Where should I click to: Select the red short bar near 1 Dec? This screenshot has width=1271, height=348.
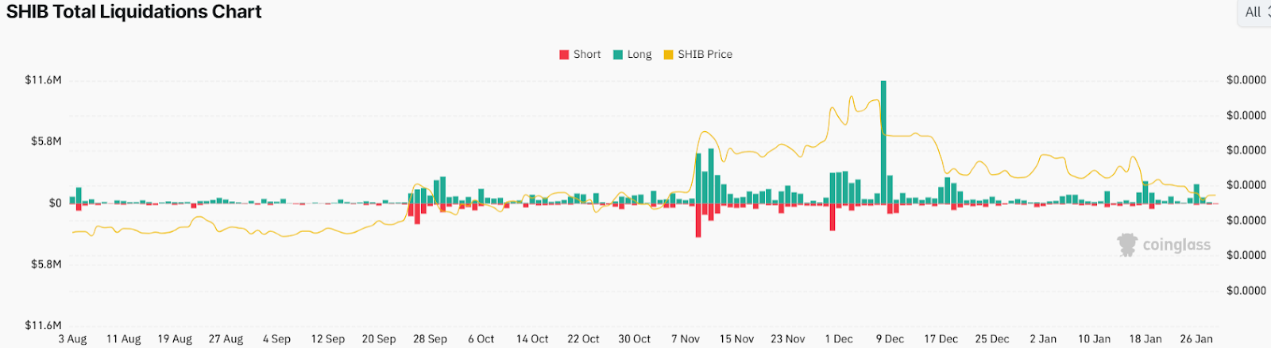click(x=833, y=217)
